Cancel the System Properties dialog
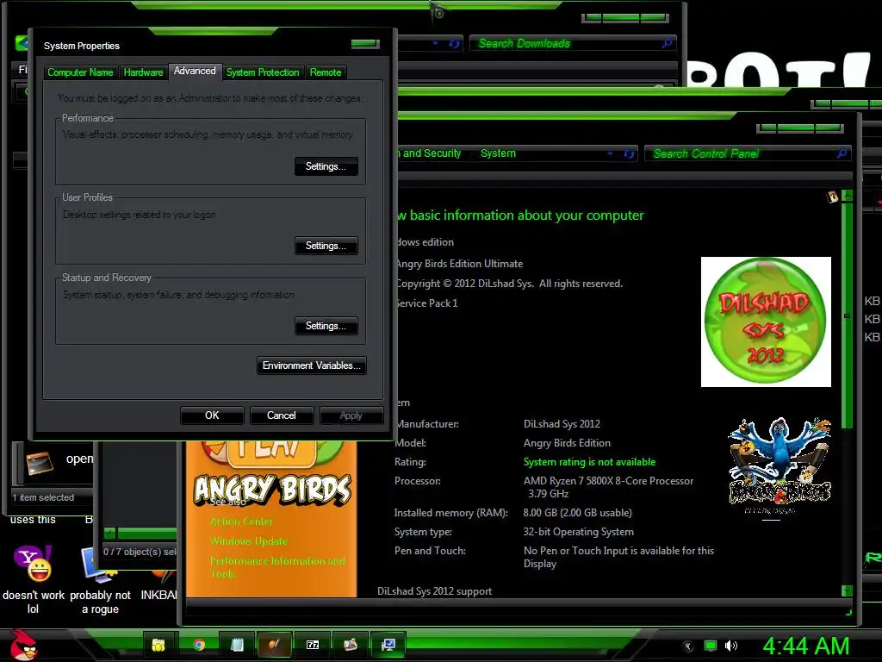Viewport: 882px width, 662px height. click(282, 415)
